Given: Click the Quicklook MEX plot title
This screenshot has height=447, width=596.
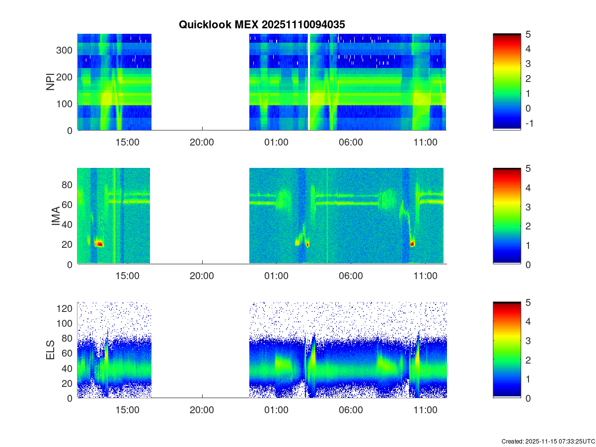Looking at the screenshot, I should [262, 24].
